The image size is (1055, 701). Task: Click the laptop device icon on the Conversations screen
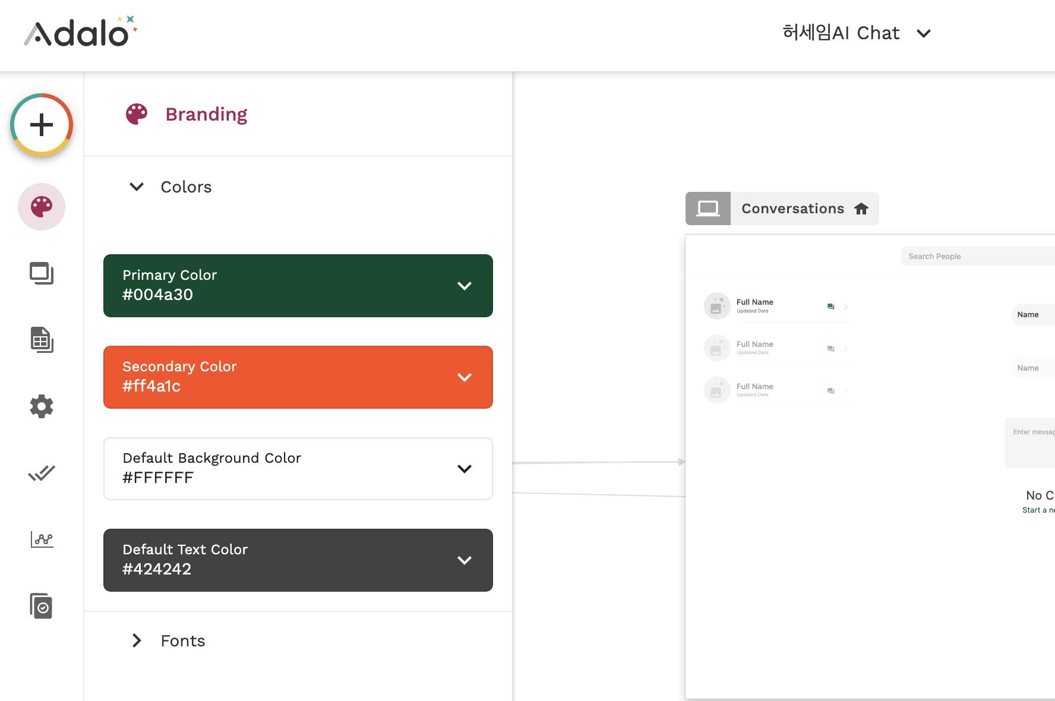(x=708, y=209)
